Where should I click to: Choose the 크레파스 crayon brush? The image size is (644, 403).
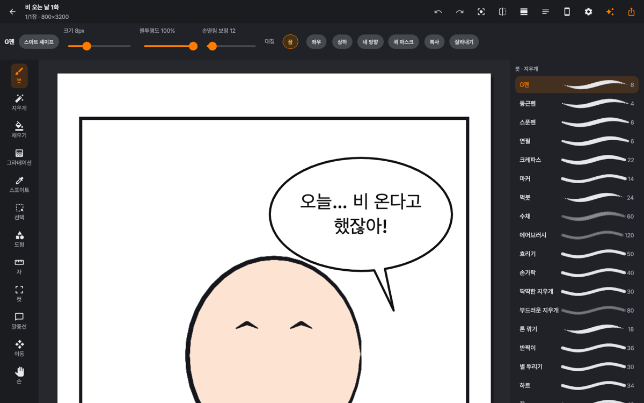(x=577, y=160)
